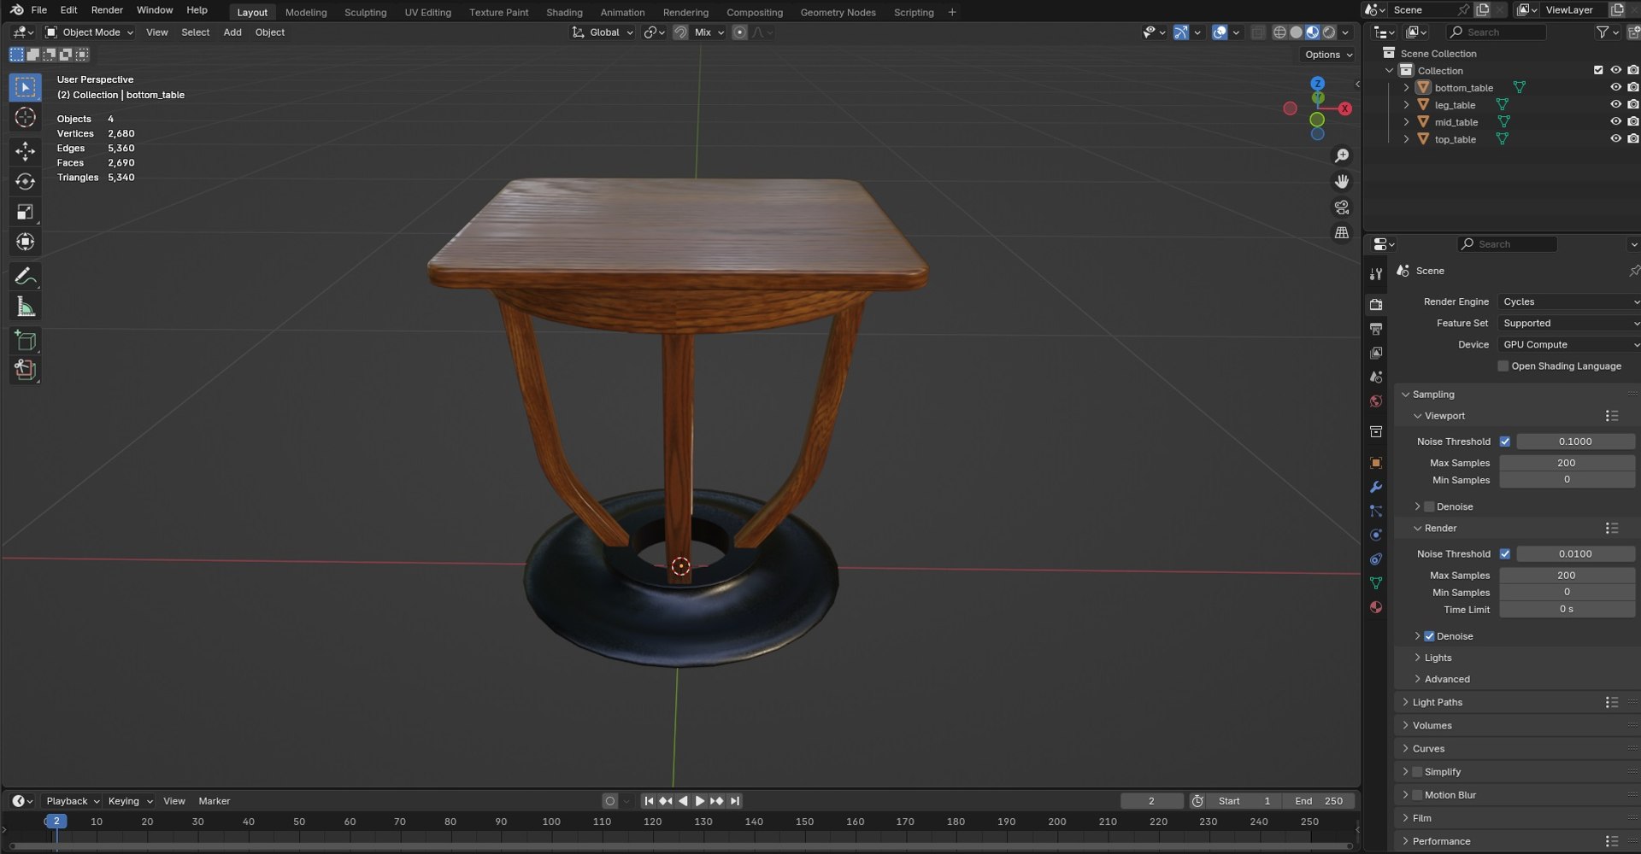This screenshot has width=1641, height=854.
Task: Switch perspective/orthographic grid icon
Action: [x=1342, y=232]
